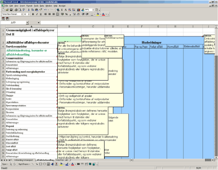Toggle italic formatting
The image size is (218, 170).
pos(37,14)
